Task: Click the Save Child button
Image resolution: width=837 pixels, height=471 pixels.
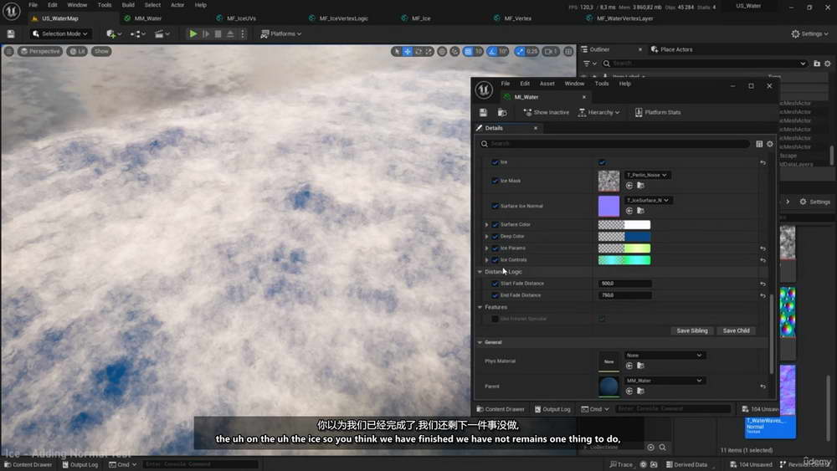Action: [736, 330]
